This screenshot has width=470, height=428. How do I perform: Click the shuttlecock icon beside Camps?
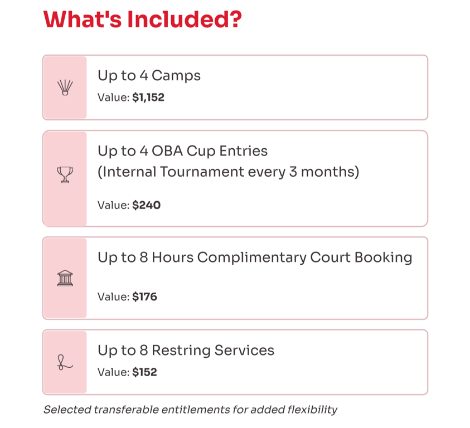pyautogui.click(x=65, y=87)
